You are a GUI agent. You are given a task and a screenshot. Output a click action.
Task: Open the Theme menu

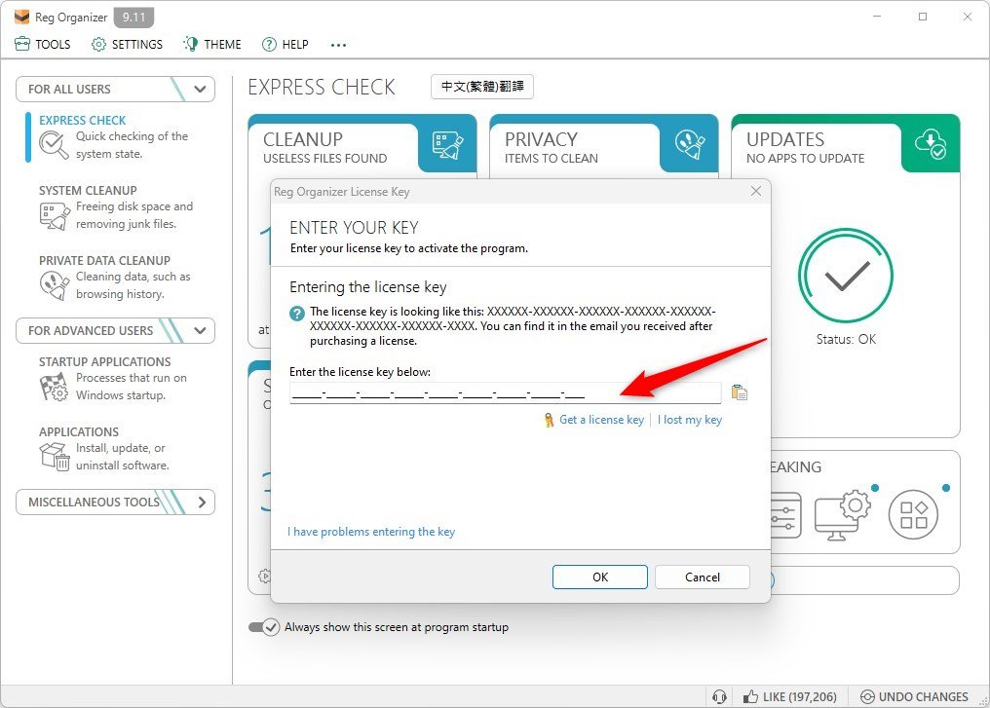[x=212, y=44]
